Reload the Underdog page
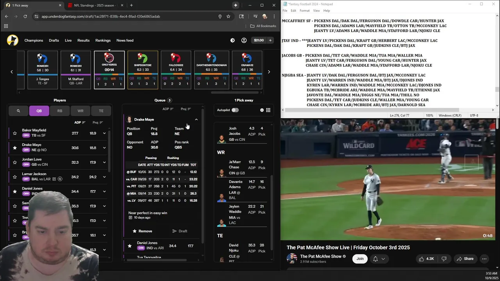 25,16
